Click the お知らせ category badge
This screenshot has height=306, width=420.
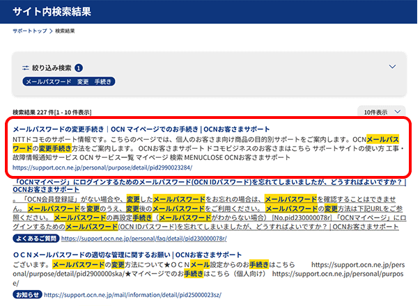click(x=27, y=295)
